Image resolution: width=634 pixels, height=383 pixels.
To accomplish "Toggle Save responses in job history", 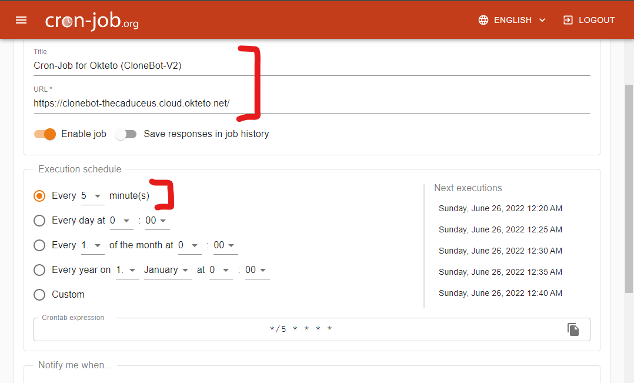I will [125, 134].
